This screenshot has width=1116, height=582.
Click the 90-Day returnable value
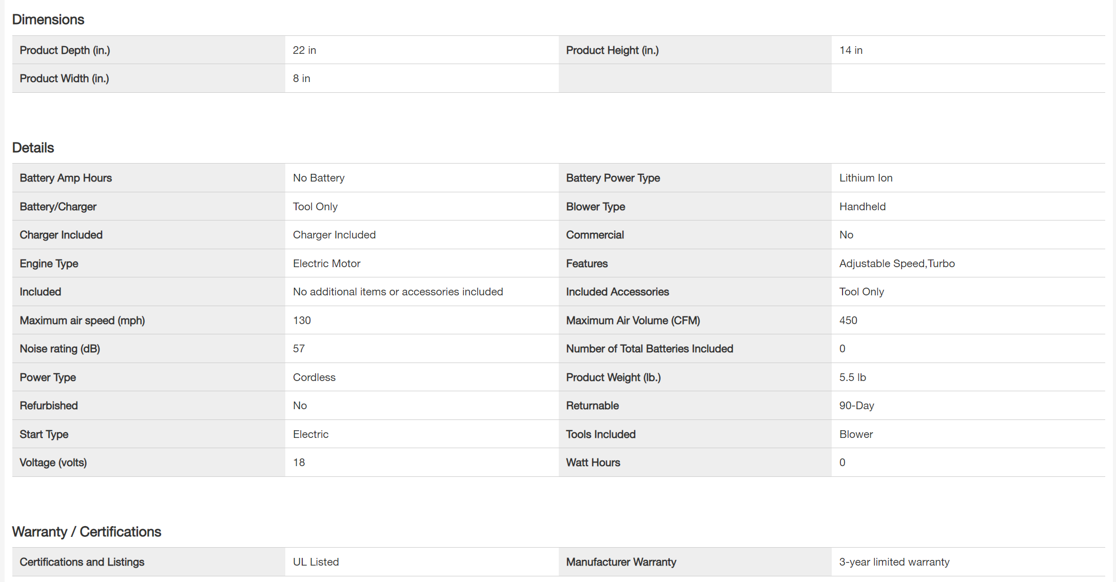pyautogui.click(x=856, y=406)
